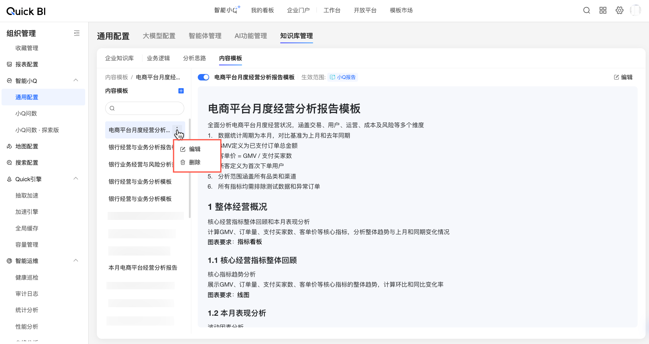Choose 编辑 from the context menu

point(194,149)
